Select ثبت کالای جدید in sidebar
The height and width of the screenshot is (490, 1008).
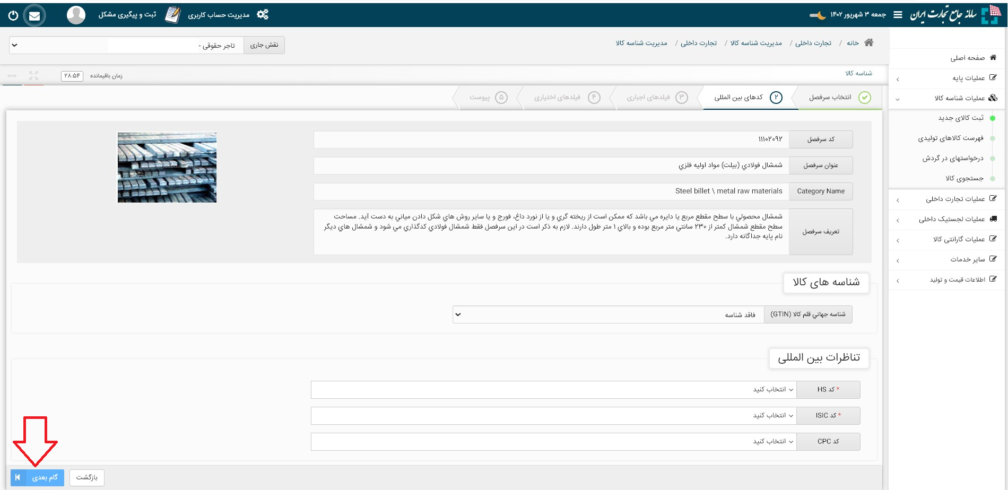[x=960, y=118]
